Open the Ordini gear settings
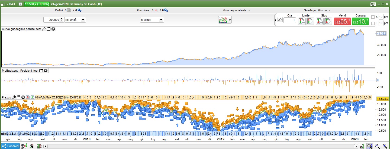The height and width of the screenshot is (149, 390). [x=79, y=10]
